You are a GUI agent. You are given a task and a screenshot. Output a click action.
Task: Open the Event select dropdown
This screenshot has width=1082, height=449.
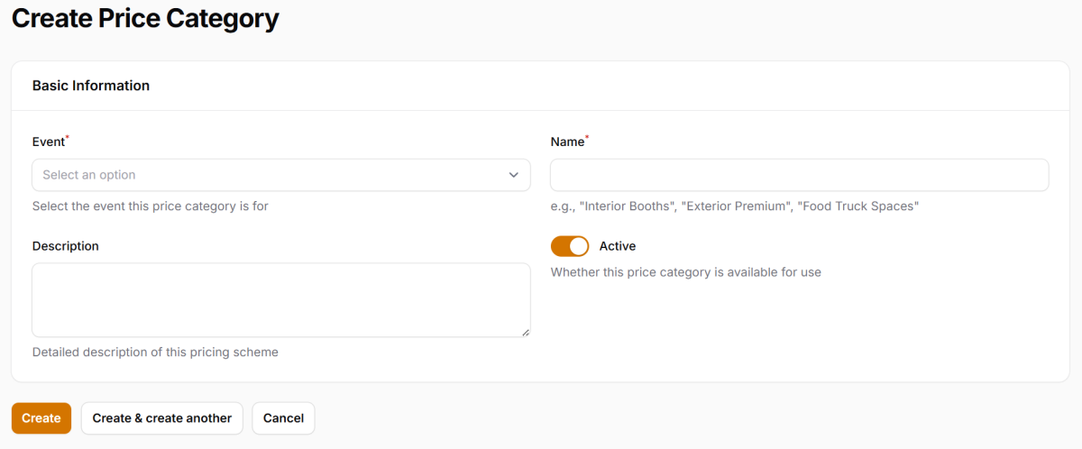[280, 175]
